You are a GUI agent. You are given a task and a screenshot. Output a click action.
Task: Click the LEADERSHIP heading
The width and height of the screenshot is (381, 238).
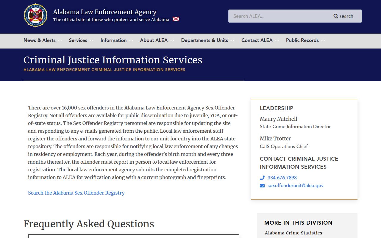pos(277,108)
